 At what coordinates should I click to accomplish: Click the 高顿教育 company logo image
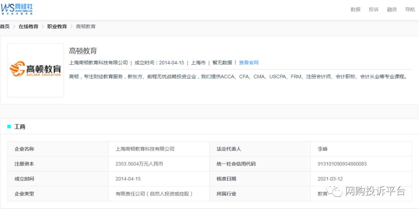pyautogui.click(x=36, y=70)
